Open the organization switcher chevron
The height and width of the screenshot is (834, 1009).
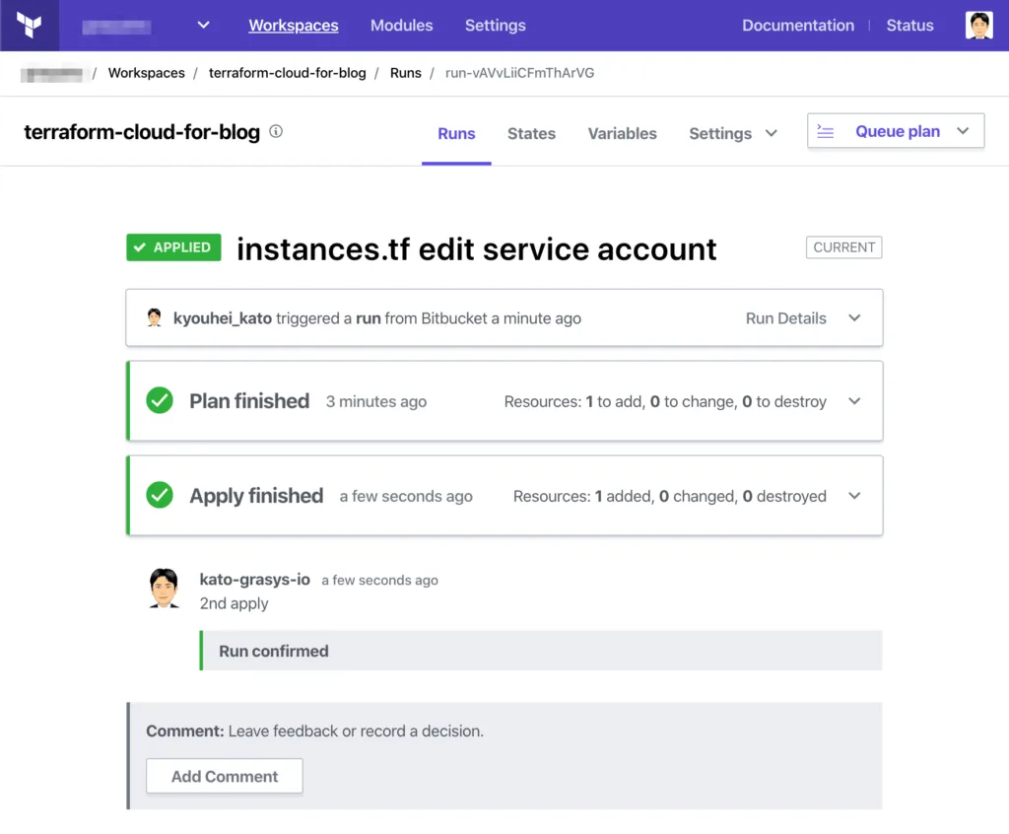[x=203, y=25]
